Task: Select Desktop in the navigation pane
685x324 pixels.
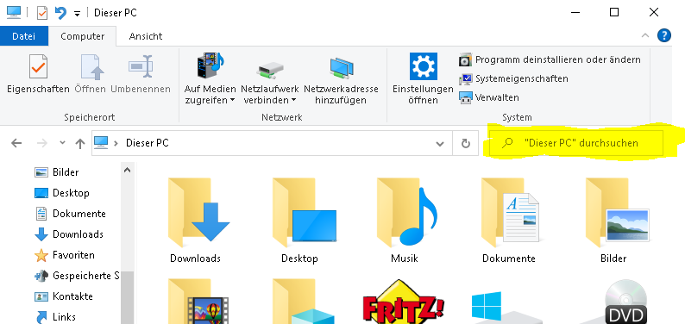Action: click(x=62, y=193)
